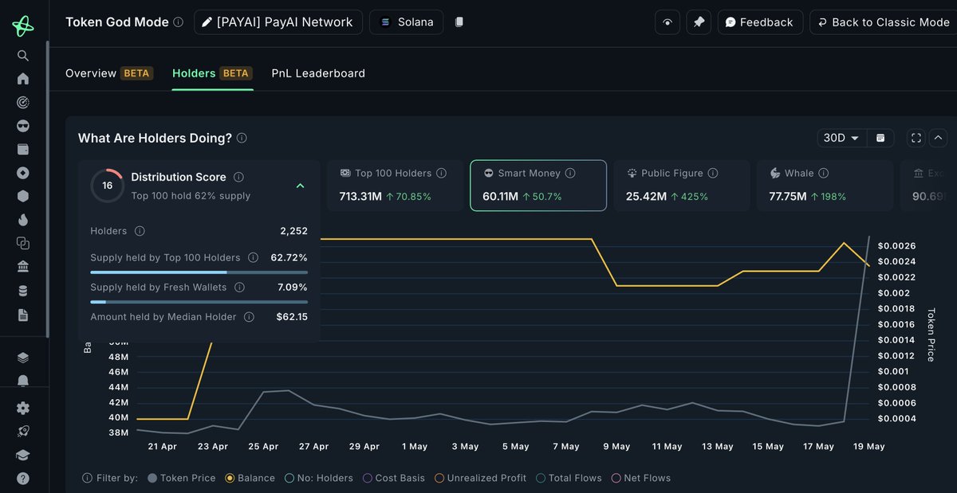
Task: Open the sidebar sunglasses face icon
Action: [x=23, y=126]
